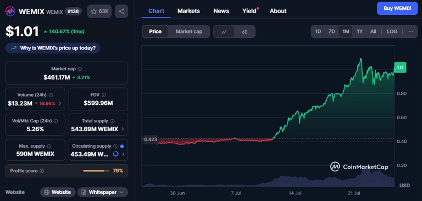Click the Market cap info icon

click(x=80, y=69)
